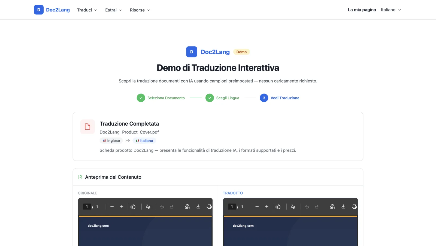Click the Italiano target language chip
The image size is (436, 246).
coord(144,141)
